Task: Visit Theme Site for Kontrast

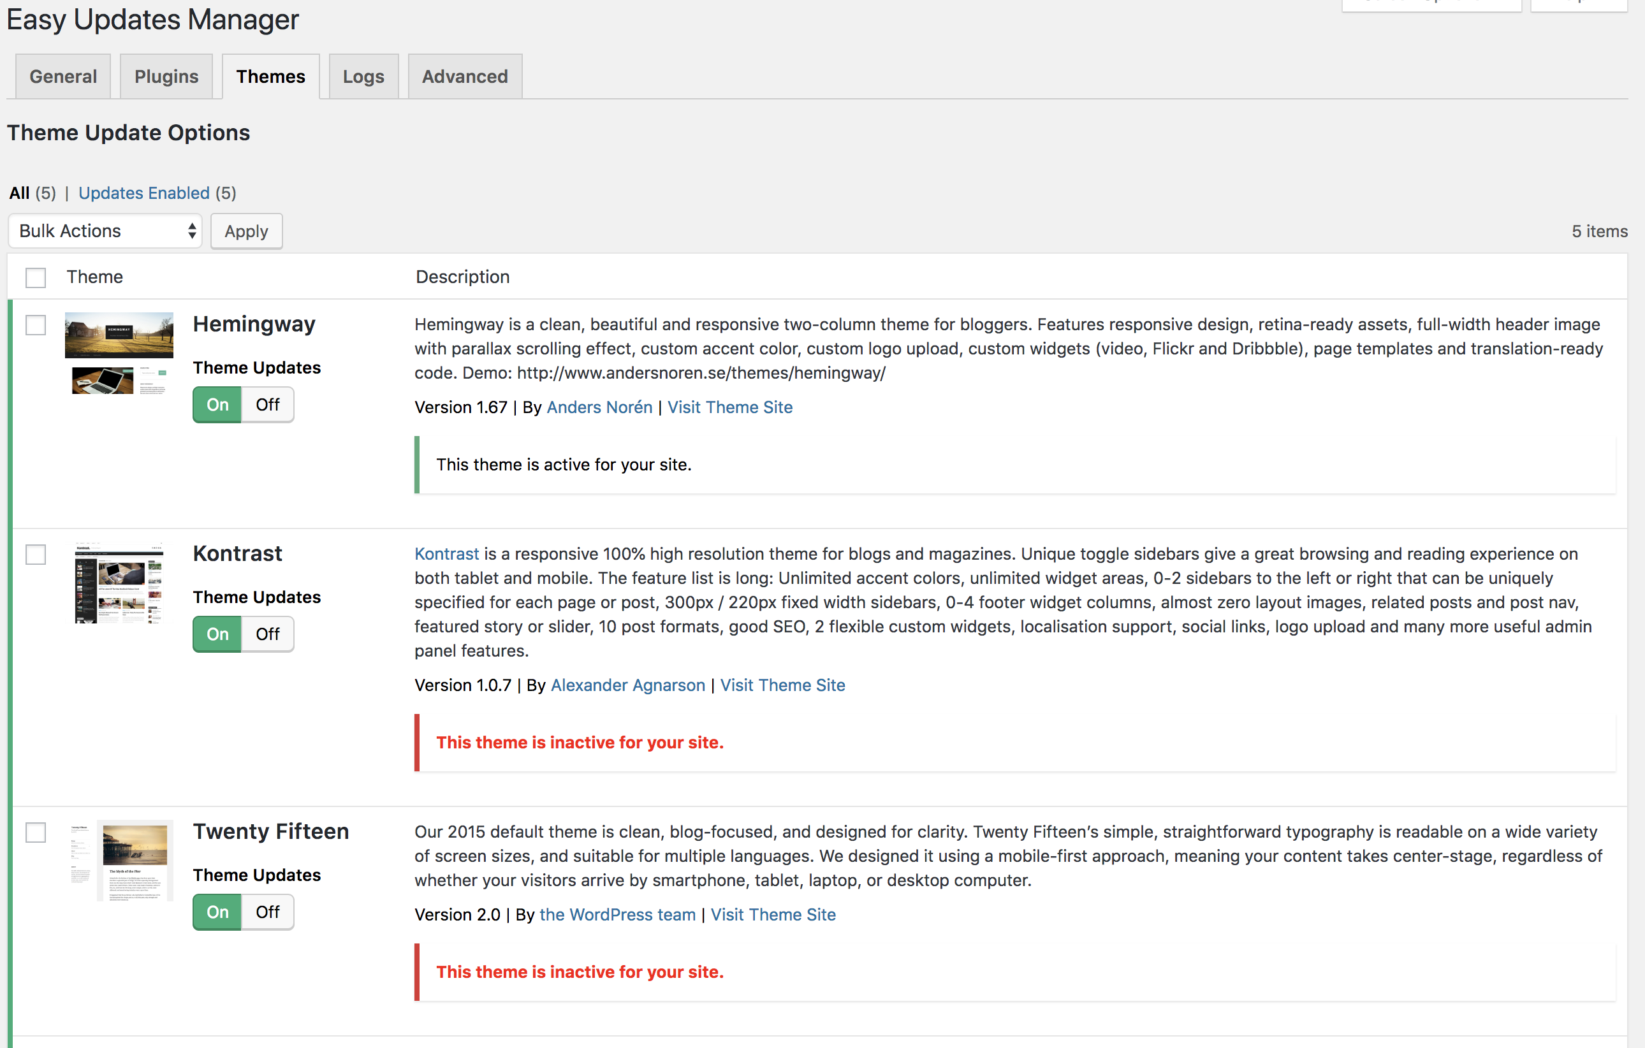Action: pos(782,686)
